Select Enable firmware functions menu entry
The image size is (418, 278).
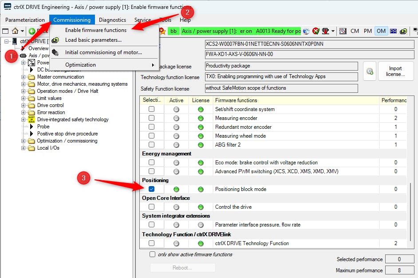point(96,30)
